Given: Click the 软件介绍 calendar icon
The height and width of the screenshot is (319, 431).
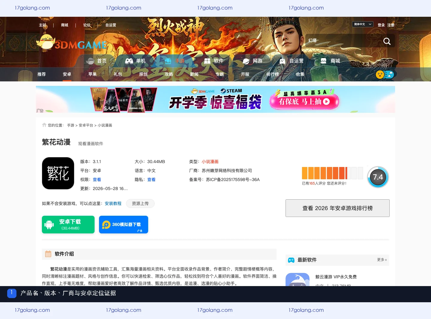Looking at the screenshot, I should point(48,254).
